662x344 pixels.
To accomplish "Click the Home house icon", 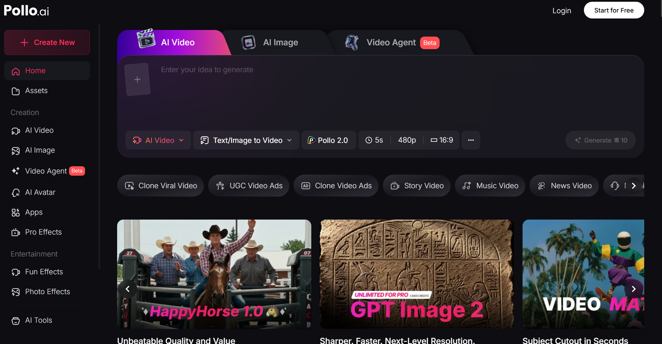I will (16, 71).
